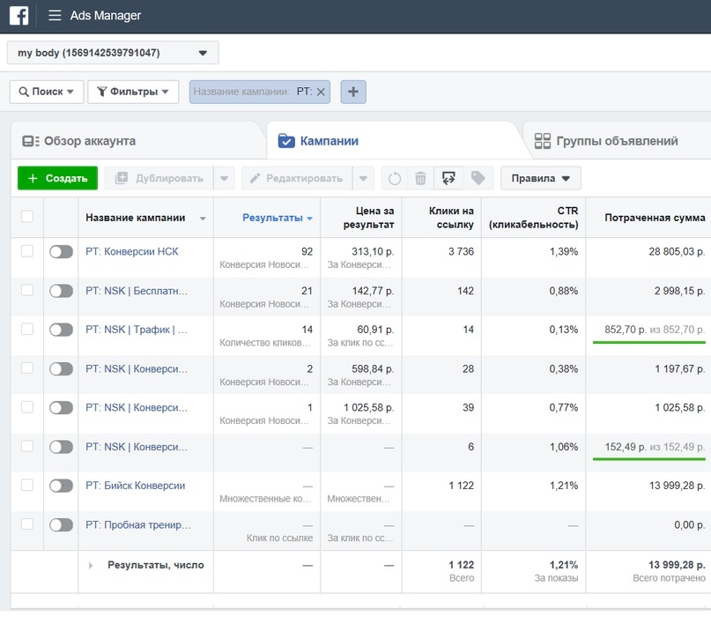
Task: Open campaign PT: NSK | Трафик
Action: point(137,330)
